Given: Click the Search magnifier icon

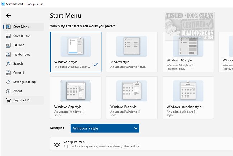Looking at the screenshot, I should pyautogui.click(x=8, y=63).
